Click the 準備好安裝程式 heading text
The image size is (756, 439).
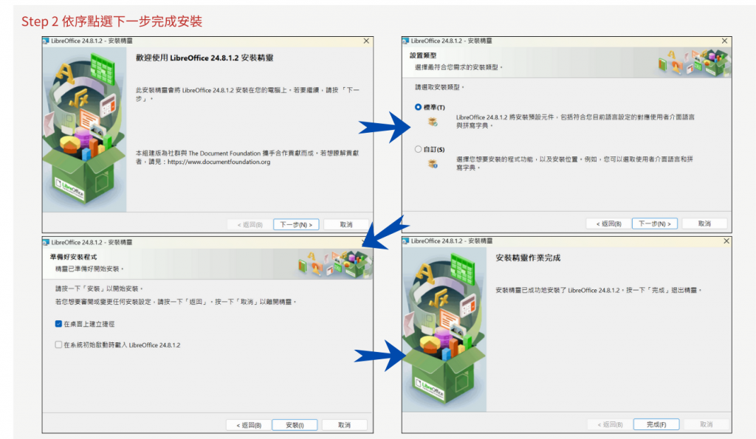point(73,257)
